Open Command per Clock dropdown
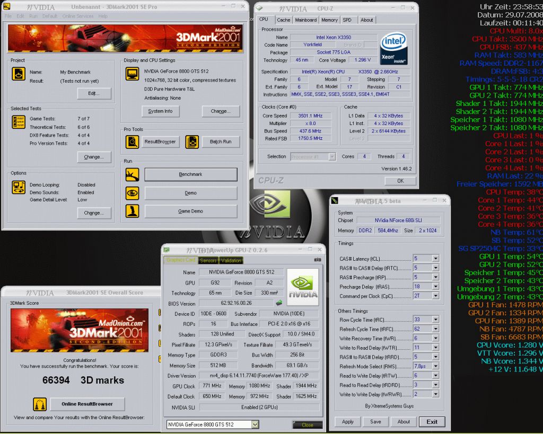The image size is (543, 434). (435, 296)
